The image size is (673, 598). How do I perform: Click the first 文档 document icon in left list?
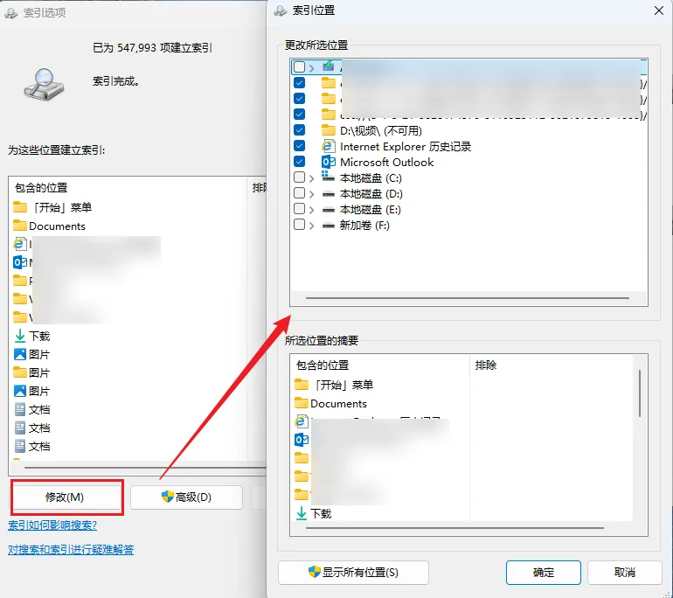coord(20,409)
